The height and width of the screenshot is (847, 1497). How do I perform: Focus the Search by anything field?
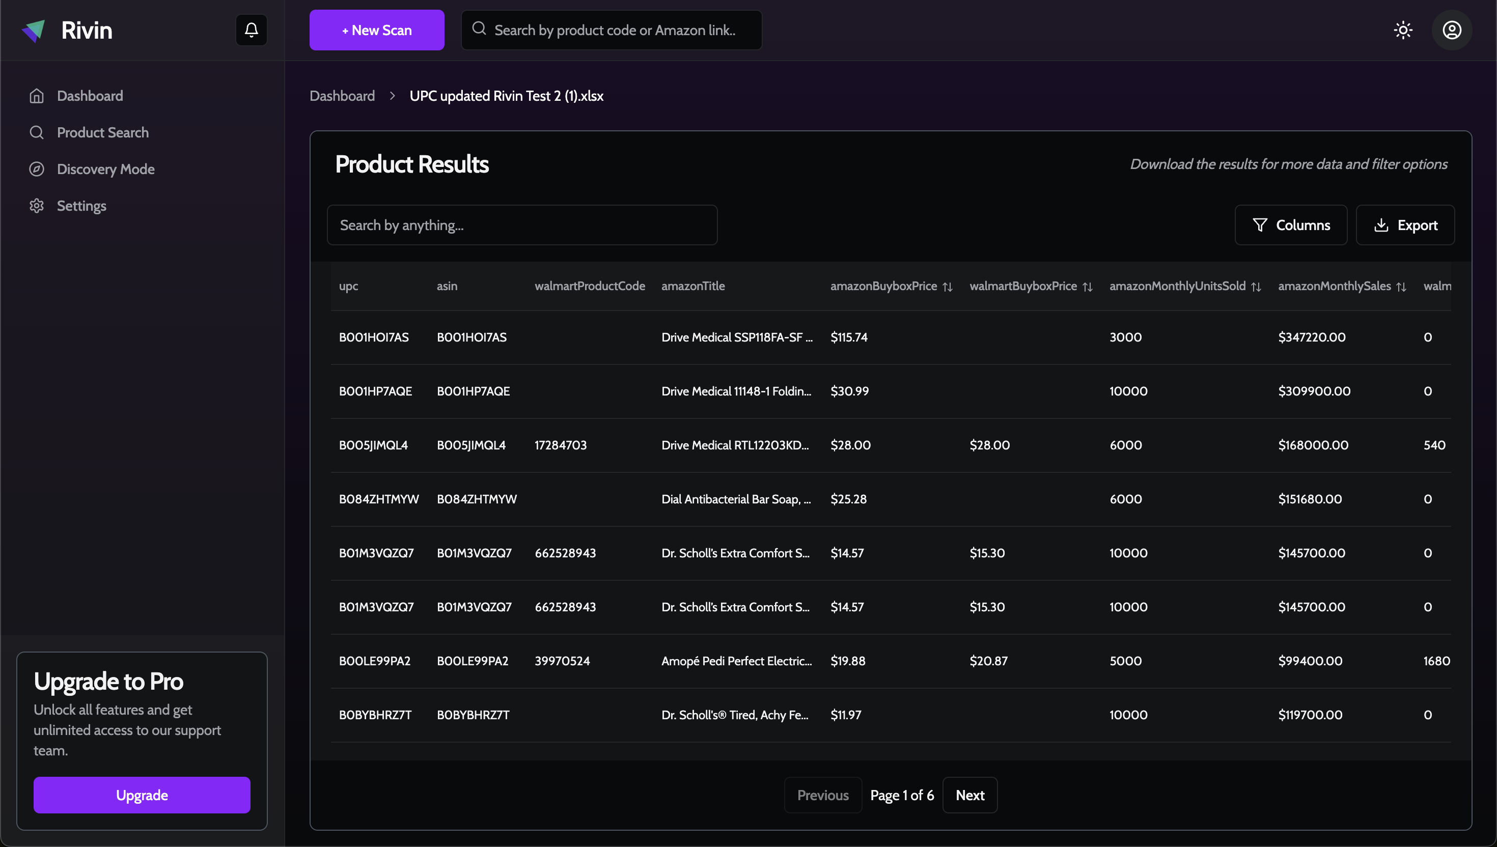[x=521, y=225]
